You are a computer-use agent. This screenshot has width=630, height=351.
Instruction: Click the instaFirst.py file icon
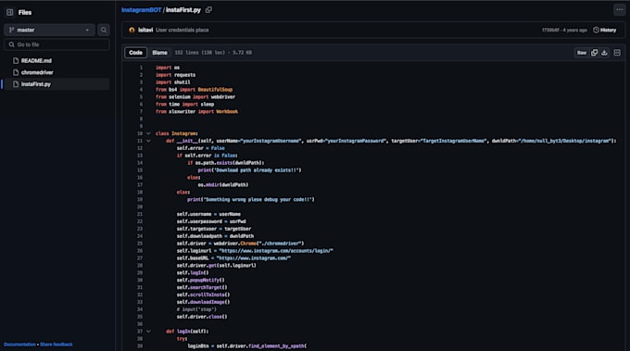click(x=16, y=84)
